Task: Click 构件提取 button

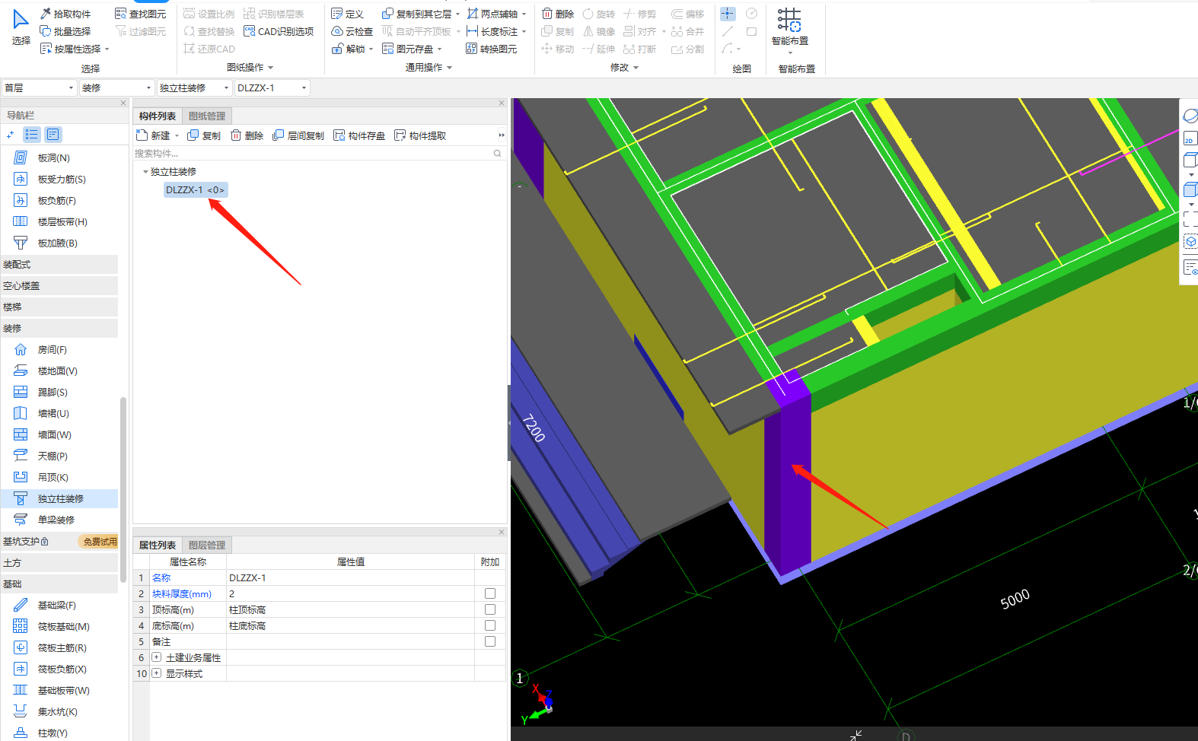Action: (x=420, y=135)
